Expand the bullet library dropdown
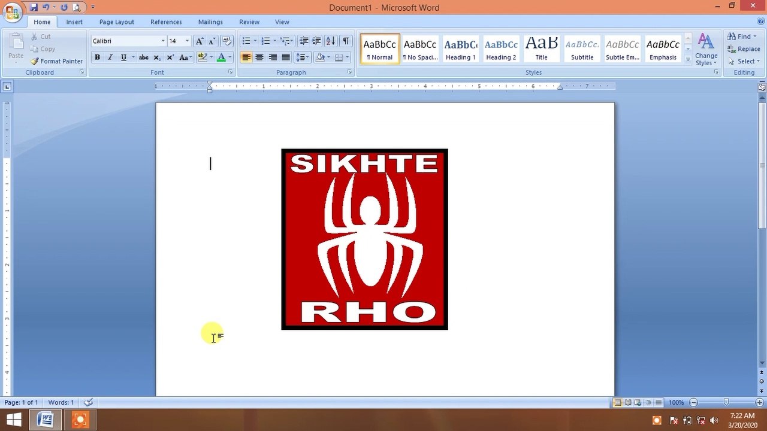767x431 pixels. pyautogui.click(x=255, y=41)
